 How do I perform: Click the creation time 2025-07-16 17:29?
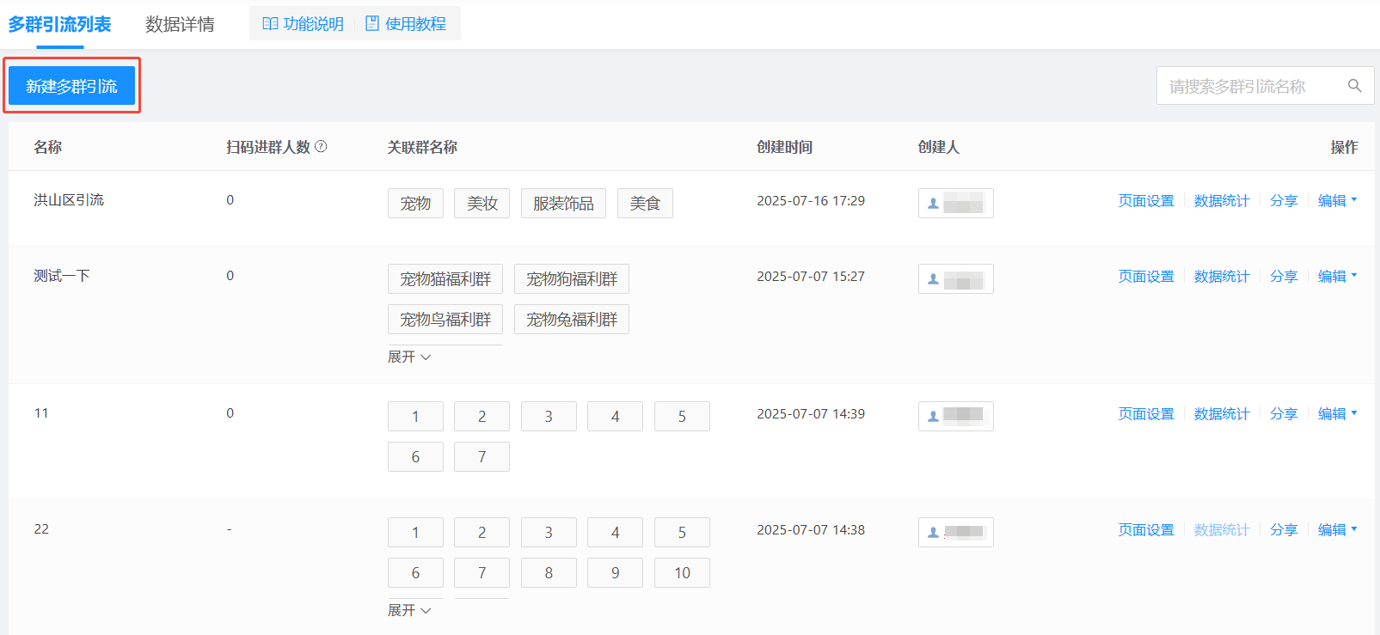811,200
